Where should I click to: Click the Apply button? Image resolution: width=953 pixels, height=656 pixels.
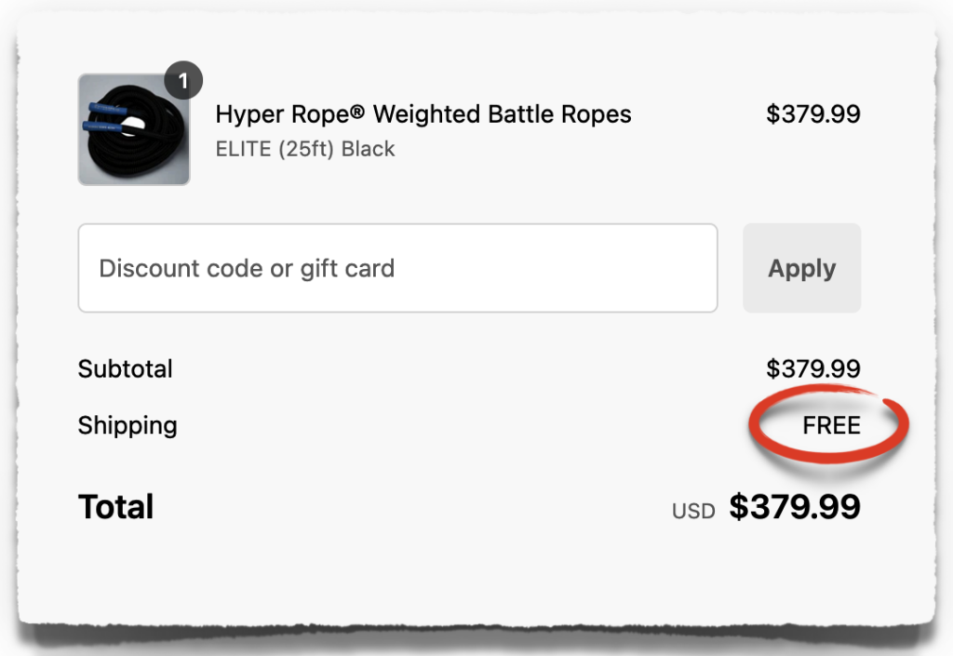pos(801,267)
